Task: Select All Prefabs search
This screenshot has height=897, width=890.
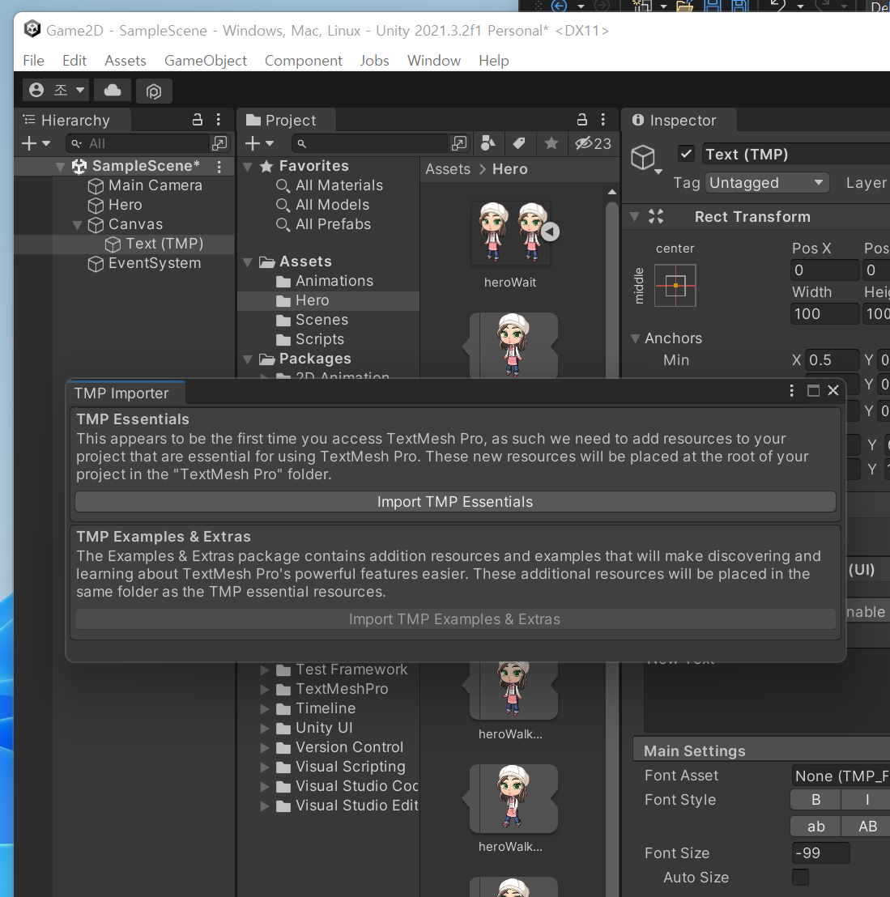Action: coord(333,224)
